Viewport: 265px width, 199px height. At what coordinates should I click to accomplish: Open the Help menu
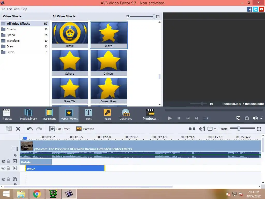(x=24, y=9)
